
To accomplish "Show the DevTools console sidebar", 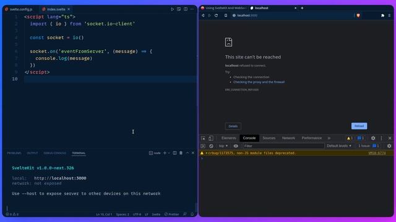I will point(203,146).
